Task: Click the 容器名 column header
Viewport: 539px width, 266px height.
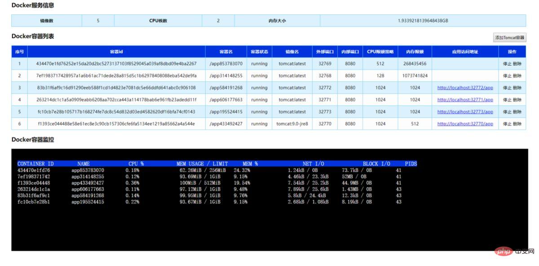Action: (x=226, y=52)
